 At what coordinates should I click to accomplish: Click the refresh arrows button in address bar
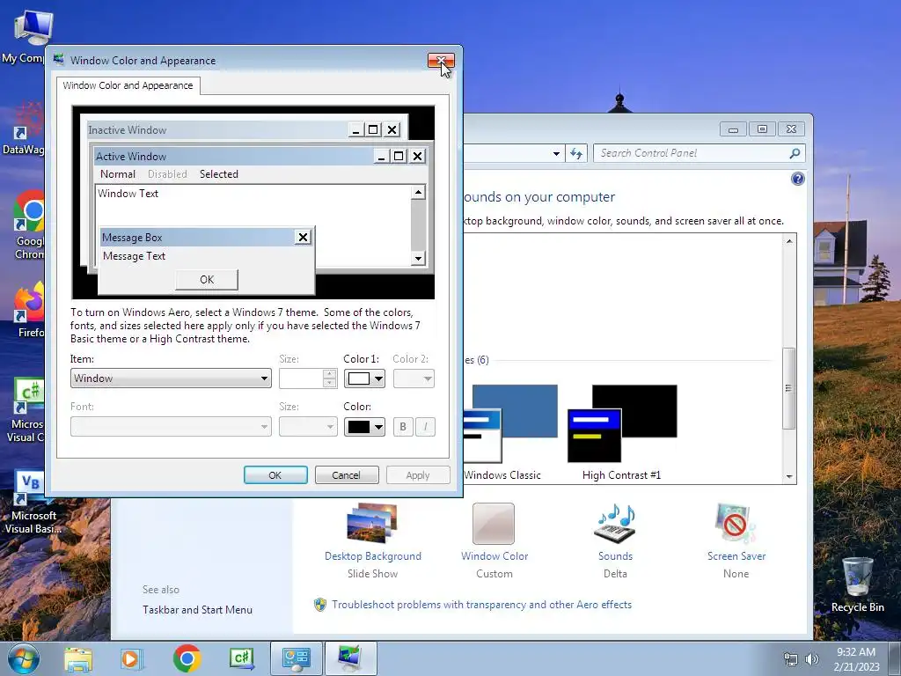click(x=575, y=153)
